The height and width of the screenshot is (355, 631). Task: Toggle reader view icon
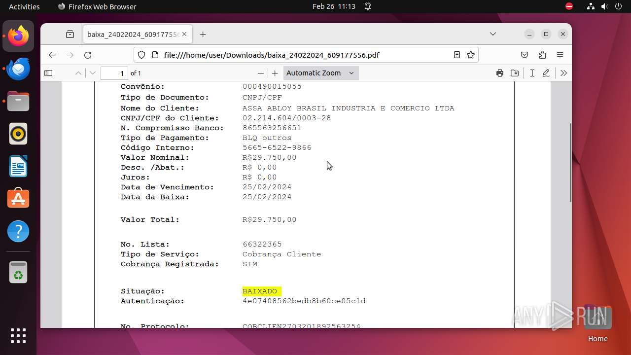[x=457, y=55]
